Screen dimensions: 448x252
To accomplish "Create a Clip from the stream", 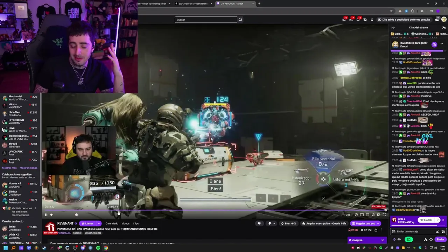I will pos(346,215).
